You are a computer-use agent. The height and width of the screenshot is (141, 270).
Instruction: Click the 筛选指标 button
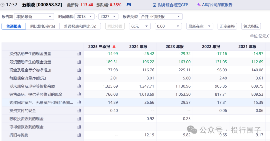(251, 26)
